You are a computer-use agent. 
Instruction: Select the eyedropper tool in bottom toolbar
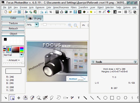point(72,98)
